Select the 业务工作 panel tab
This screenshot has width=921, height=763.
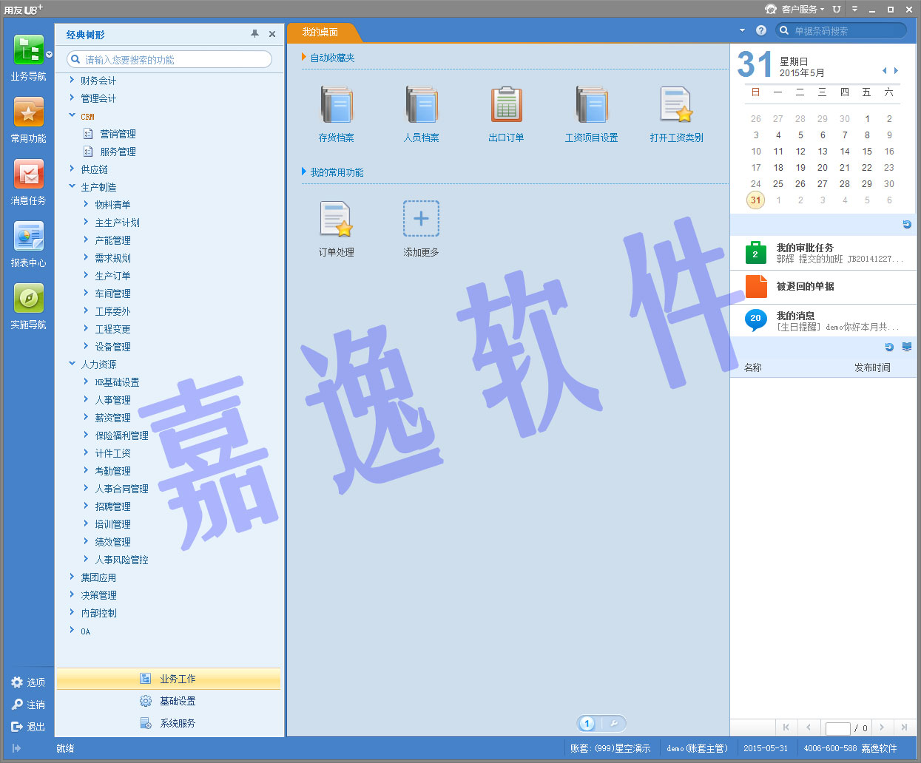(169, 679)
